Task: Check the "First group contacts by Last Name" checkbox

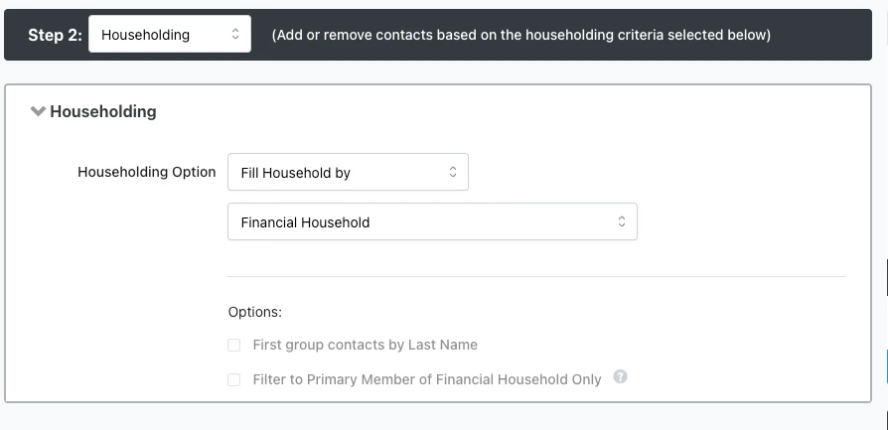Action: (234, 346)
